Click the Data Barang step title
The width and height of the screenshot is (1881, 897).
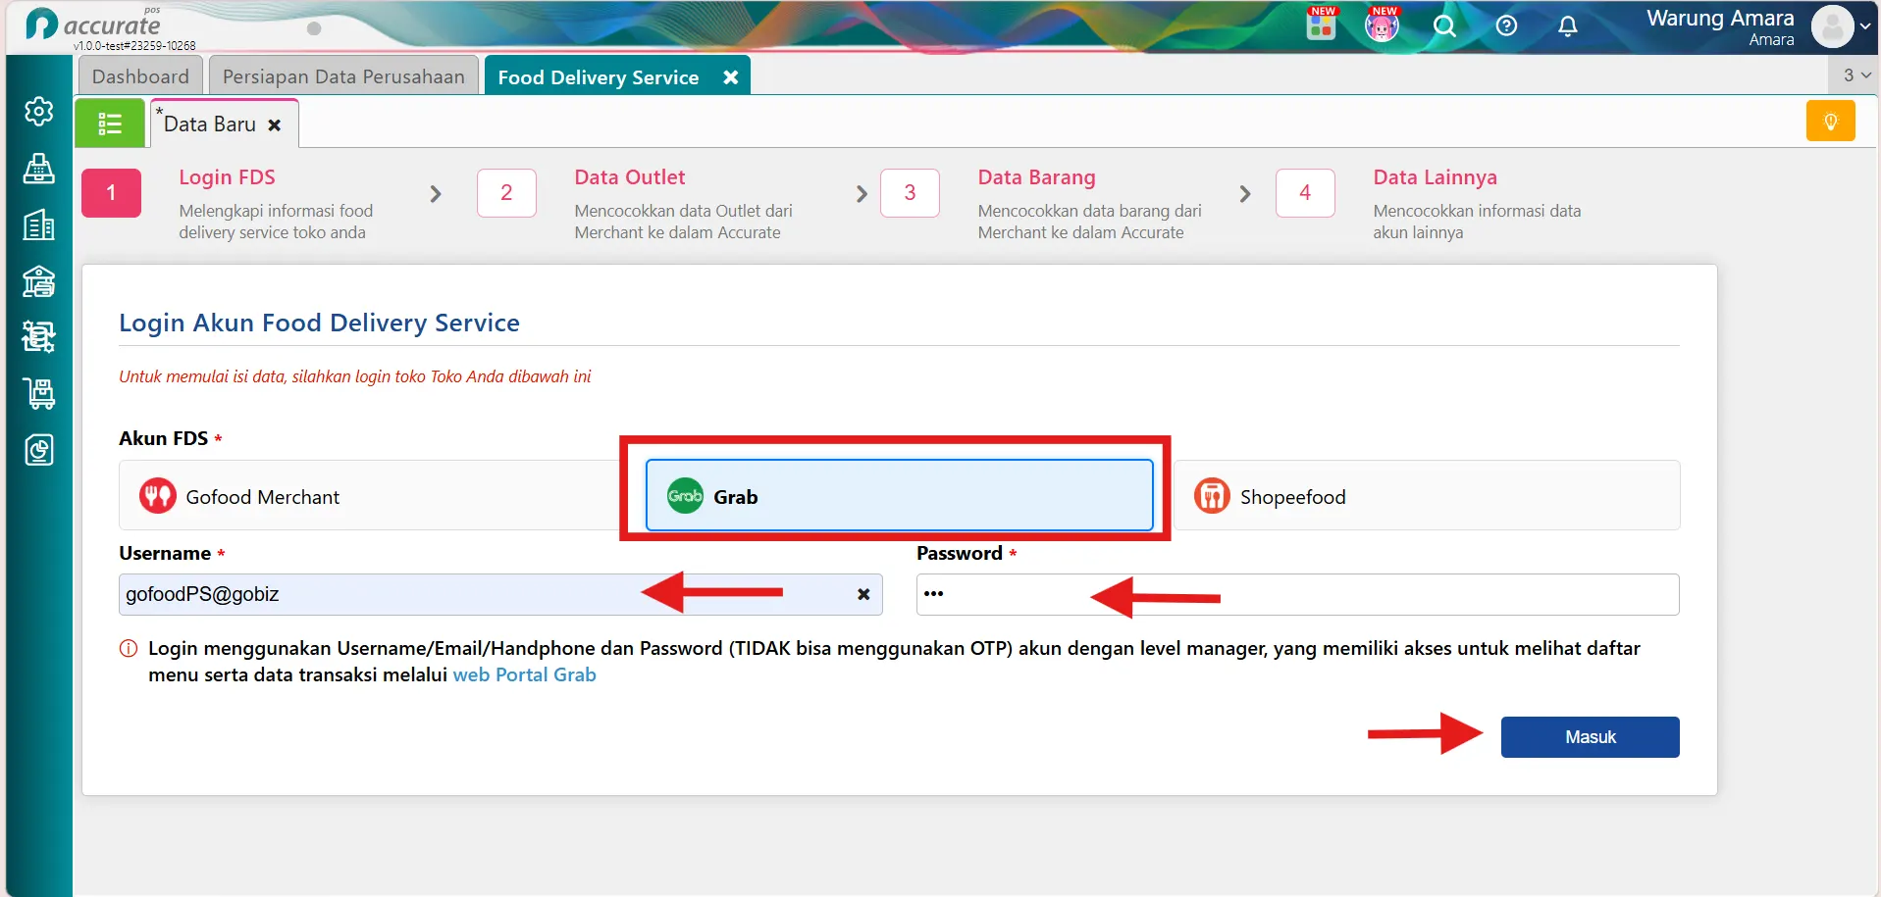pyautogui.click(x=1036, y=177)
